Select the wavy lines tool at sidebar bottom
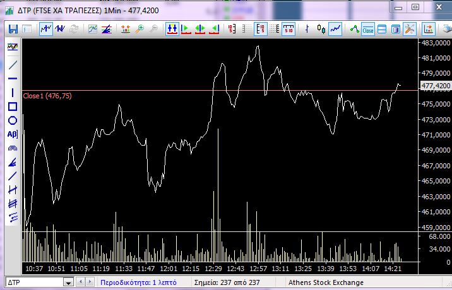The image size is (452, 290). tap(13, 217)
